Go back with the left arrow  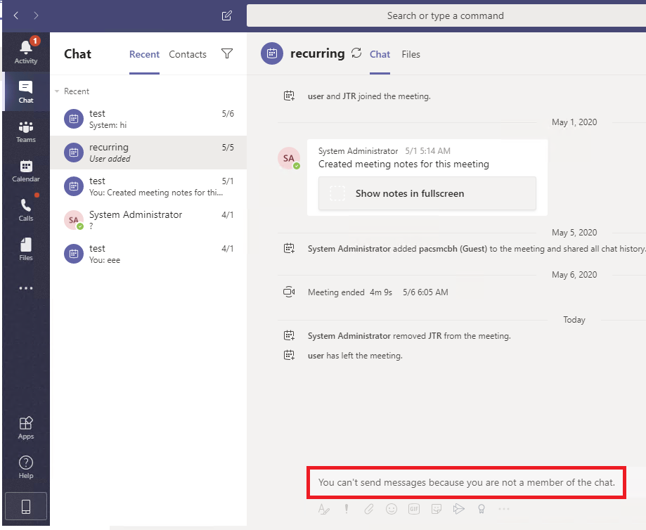16,15
